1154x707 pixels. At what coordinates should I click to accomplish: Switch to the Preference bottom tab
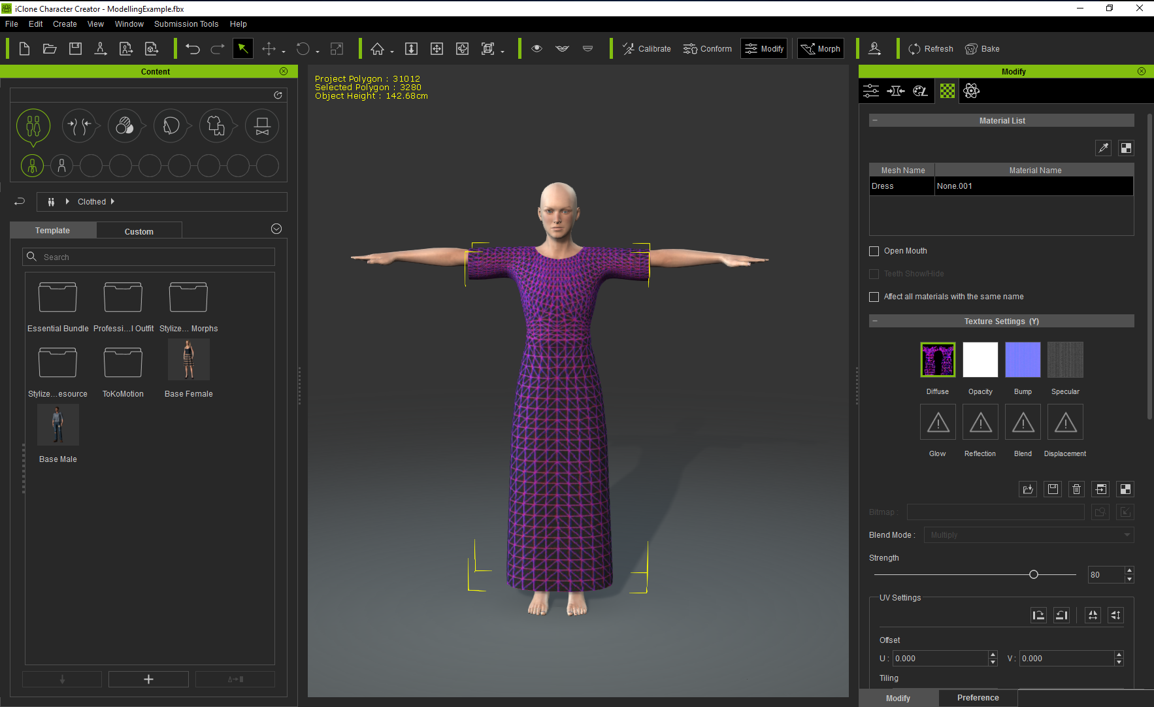coord(978,698)
